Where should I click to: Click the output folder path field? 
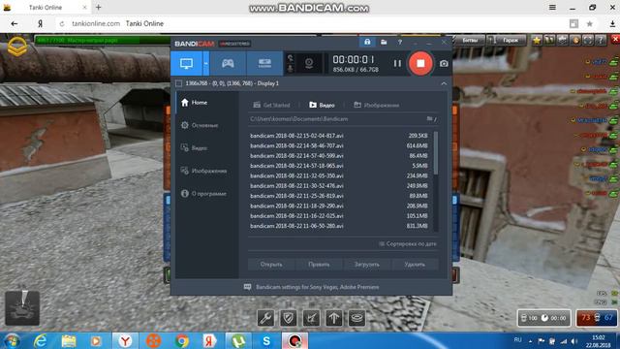(337, 119)
